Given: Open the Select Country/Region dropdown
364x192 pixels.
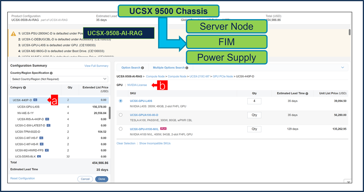Looking at the screenshot, I should (x=59, y=79).
